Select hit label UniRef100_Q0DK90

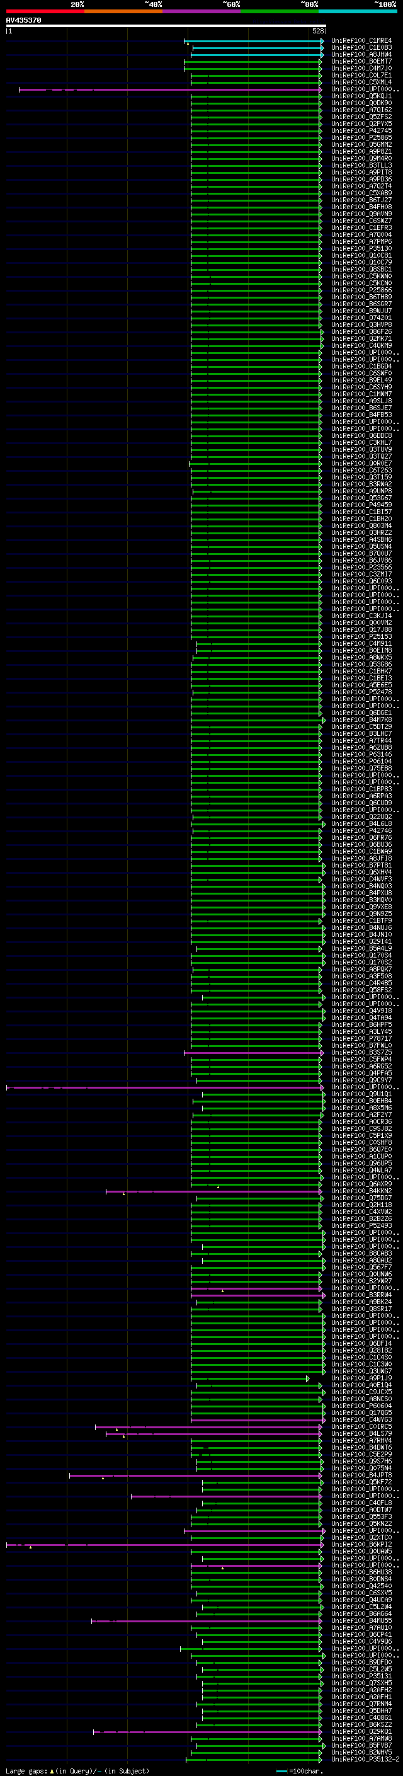(x=361, y=103)
